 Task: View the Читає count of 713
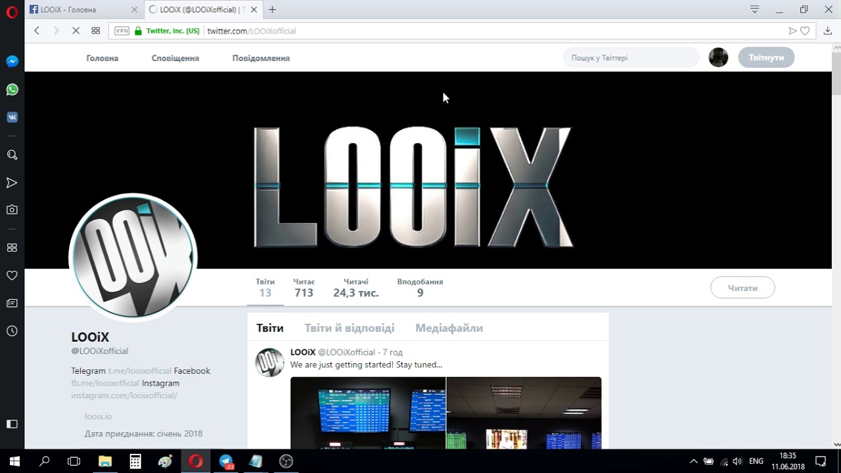[x=304, y=288]
